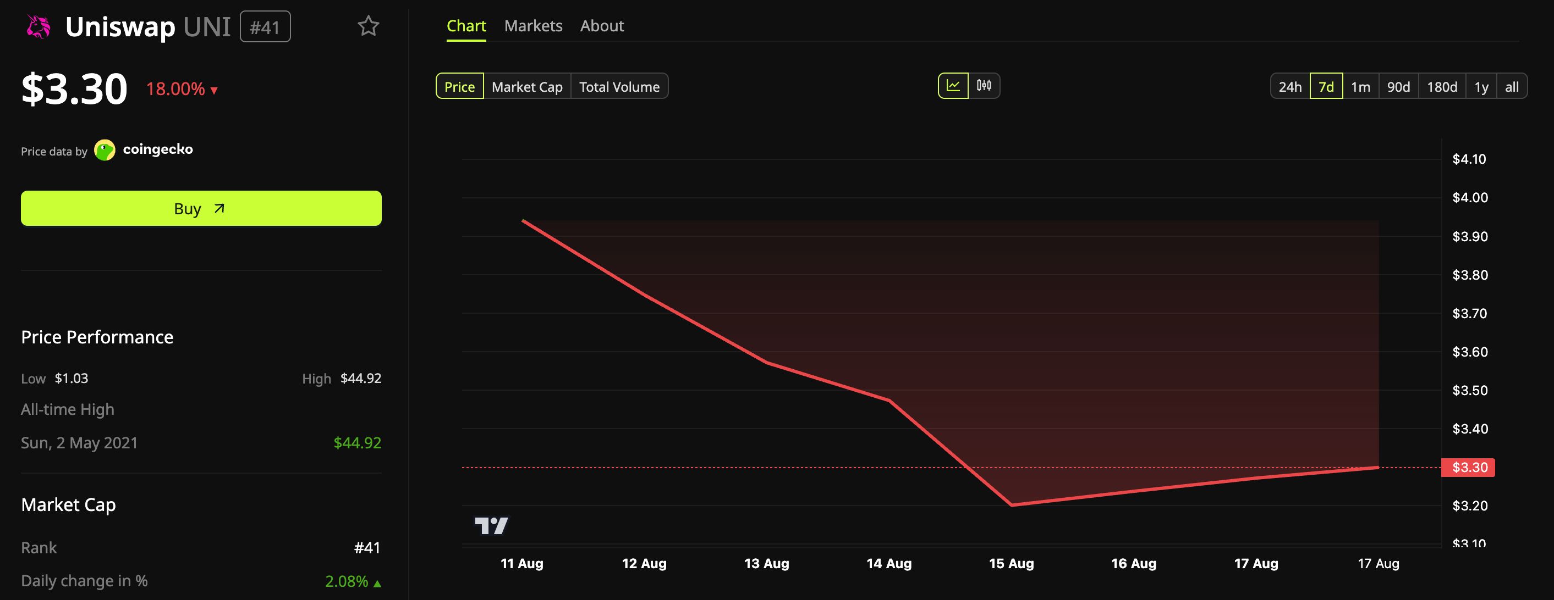The image size is (1554, 600).
Task: Click the 12 Aug axis label
Action: (x=644, y=564)
